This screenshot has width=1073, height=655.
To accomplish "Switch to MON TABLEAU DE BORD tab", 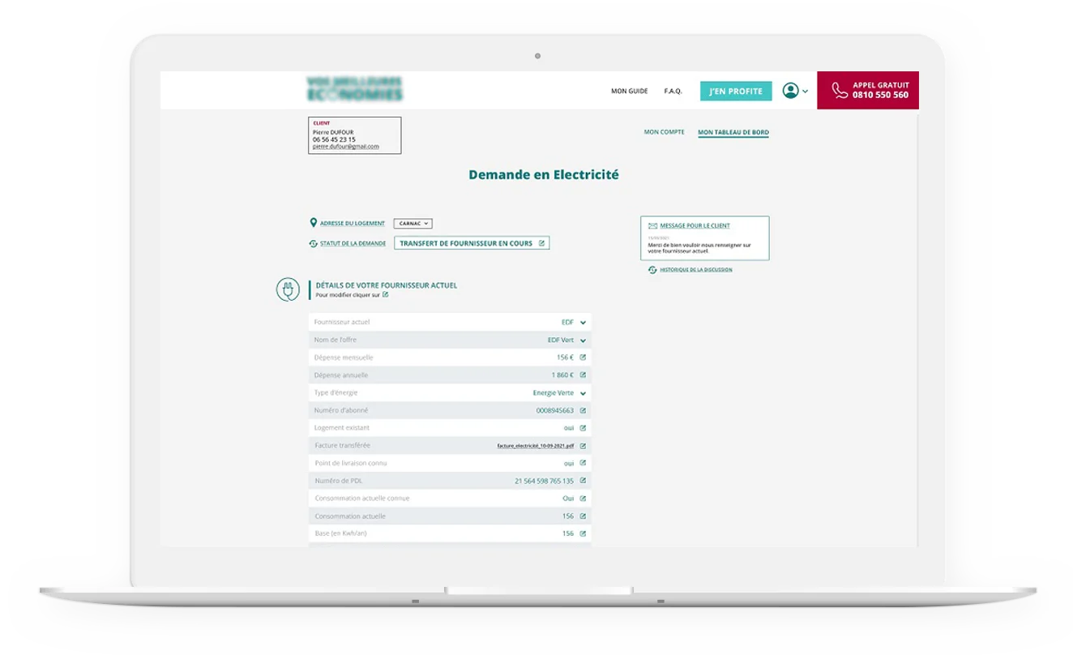I will 733,132.
